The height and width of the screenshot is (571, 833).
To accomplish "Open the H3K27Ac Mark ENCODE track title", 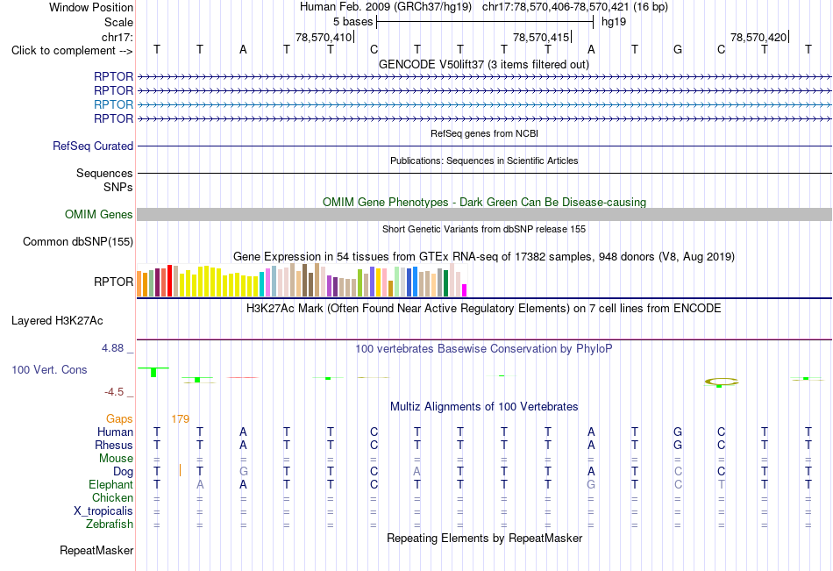I will 484,309.
